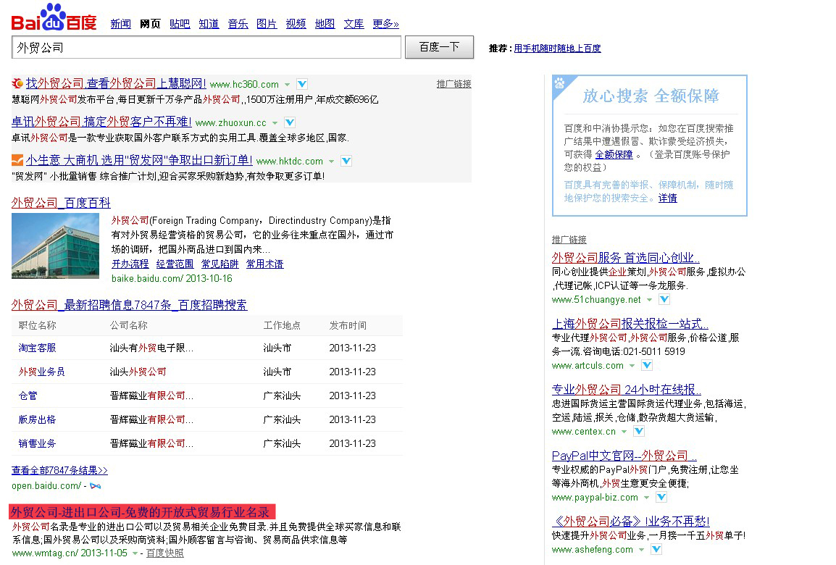Click the red hc360 icon before the first ad

(17, 83)
